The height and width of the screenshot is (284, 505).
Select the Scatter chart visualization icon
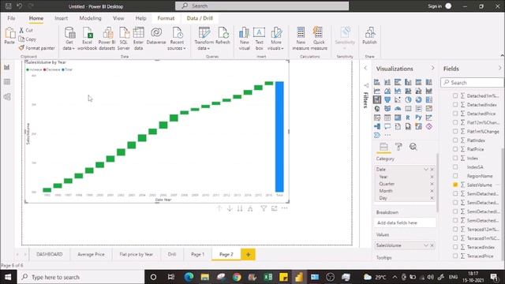click(x=398, y=100)
